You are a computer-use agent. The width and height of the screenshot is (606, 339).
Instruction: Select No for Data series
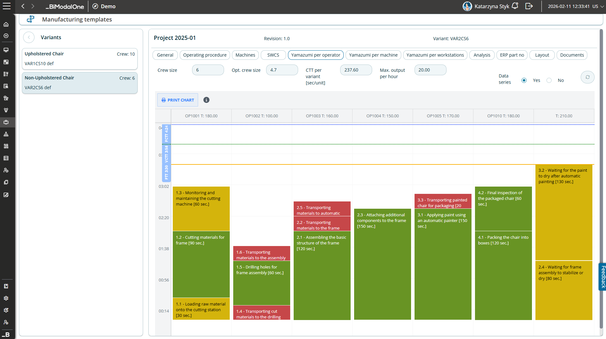(x=549, y=80)
